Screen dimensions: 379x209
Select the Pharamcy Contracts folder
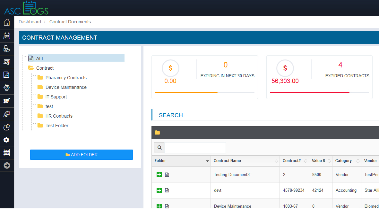tap(66, 78)
